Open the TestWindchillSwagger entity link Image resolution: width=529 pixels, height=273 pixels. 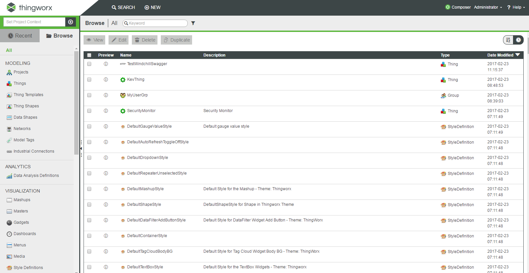click(147, 64)
